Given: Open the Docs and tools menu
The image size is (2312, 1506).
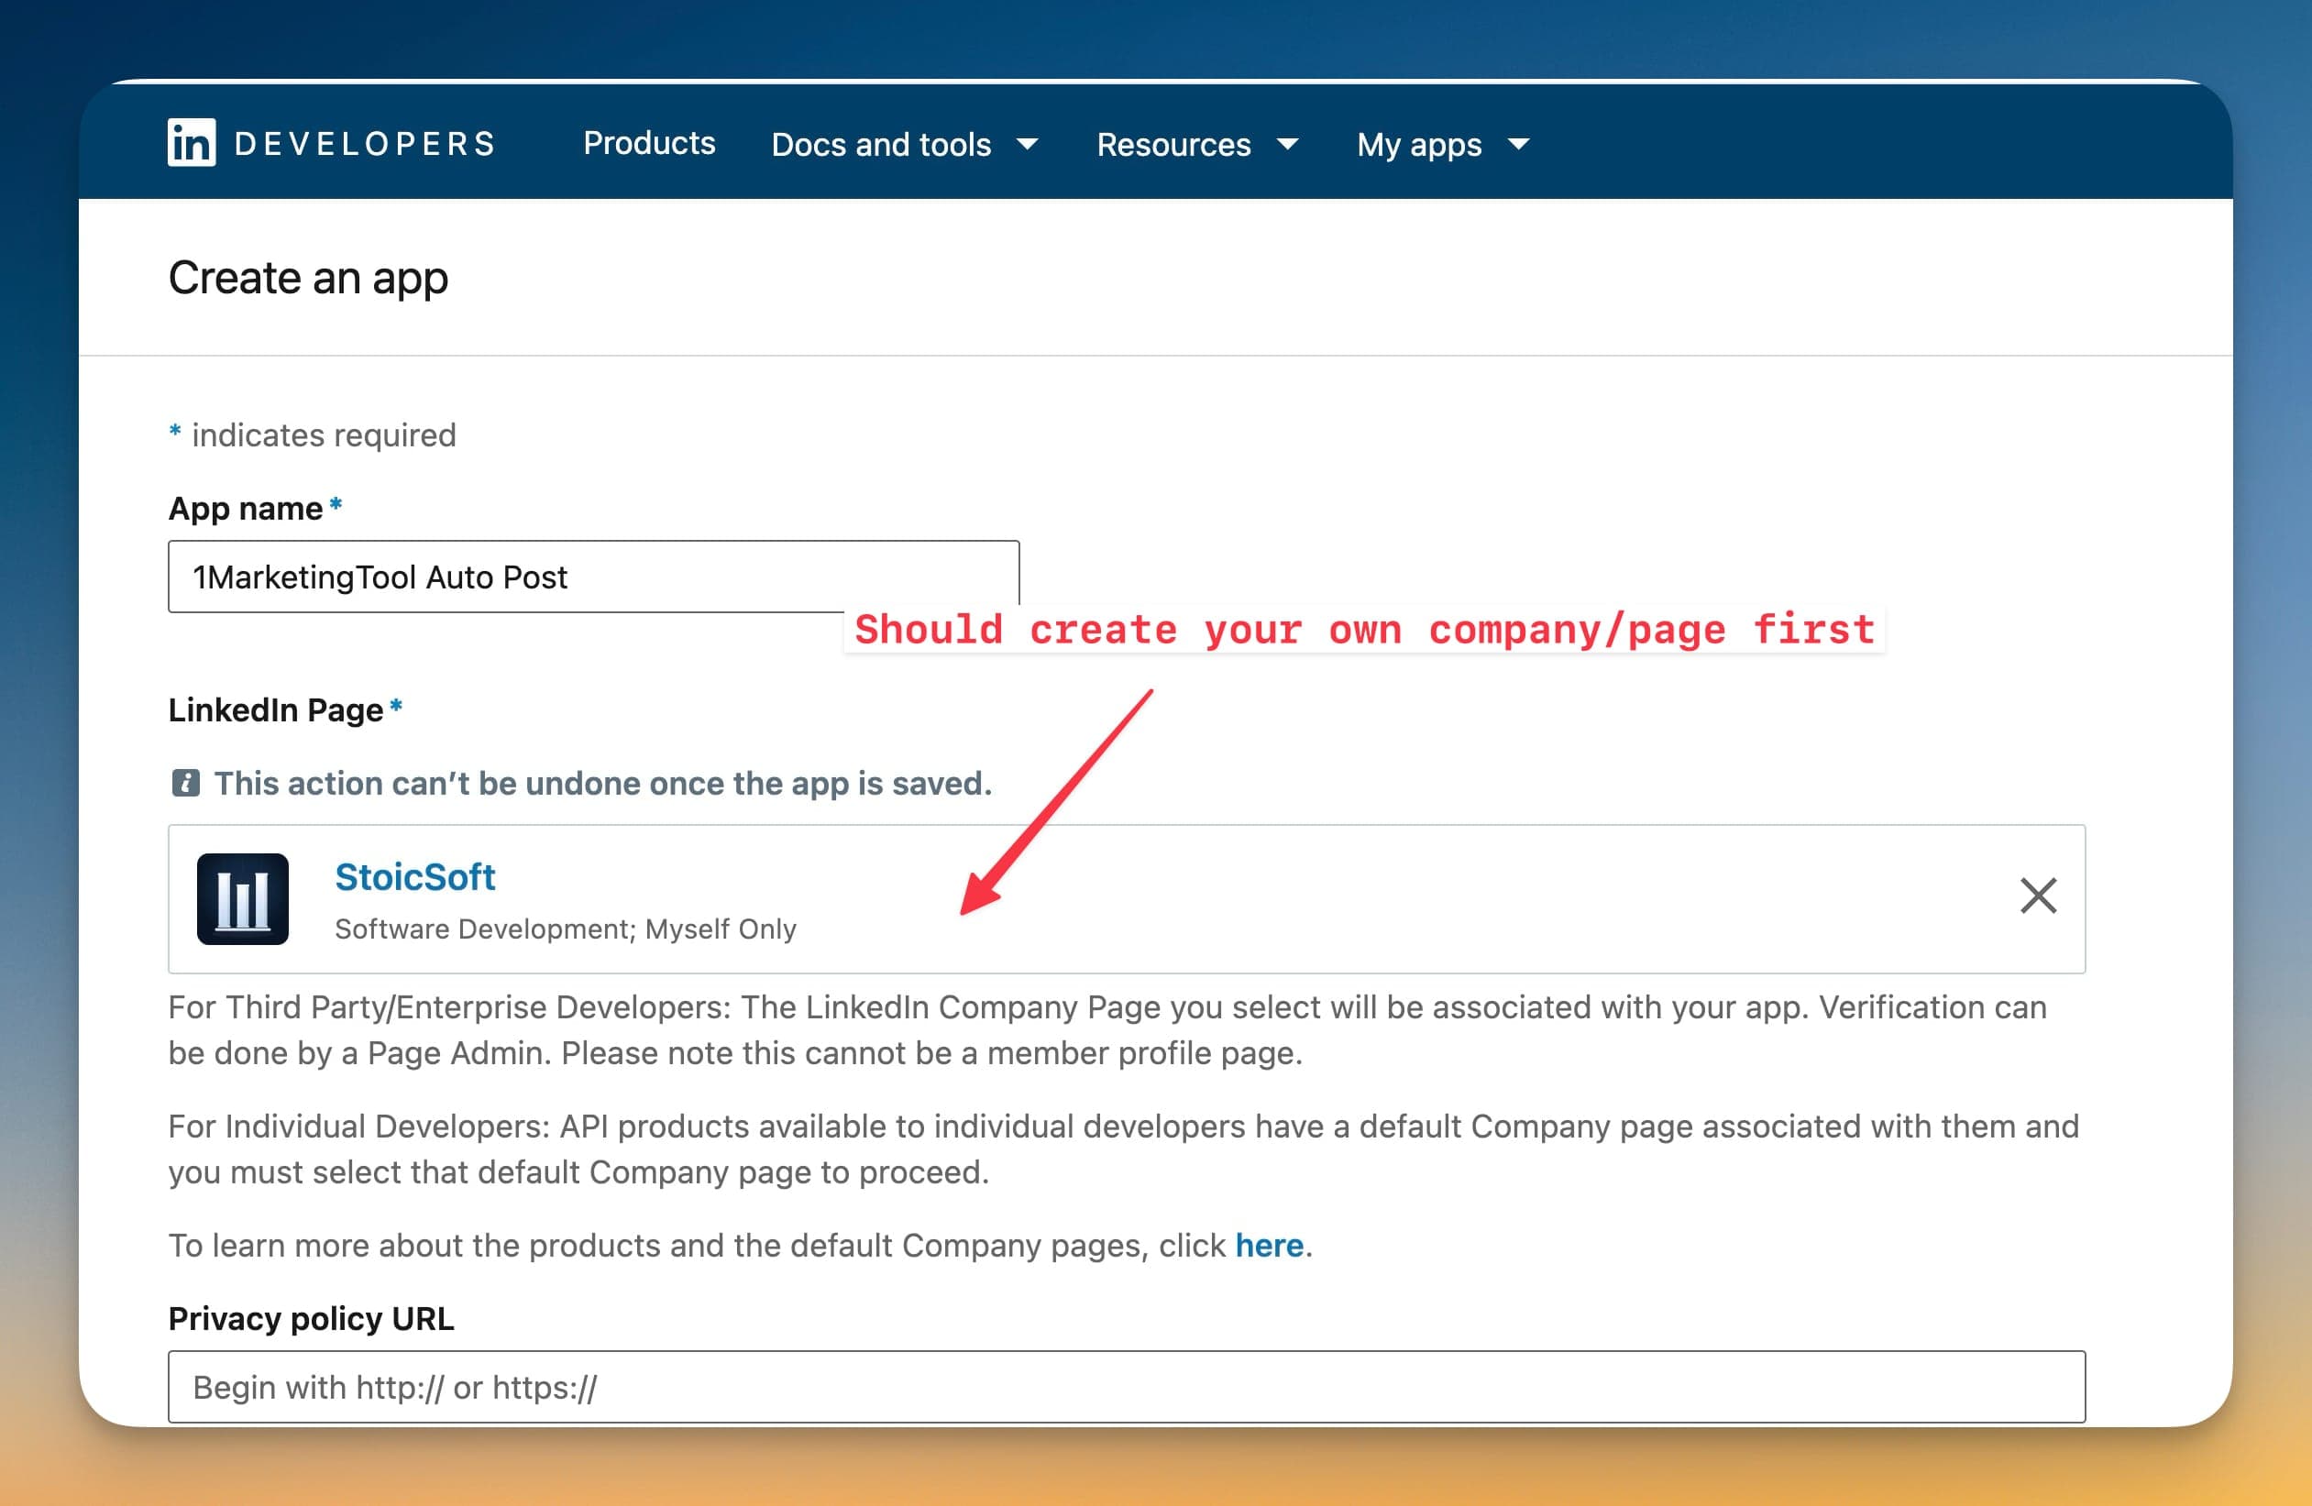Looking at the screenshot, I should (x=905, y=145).
